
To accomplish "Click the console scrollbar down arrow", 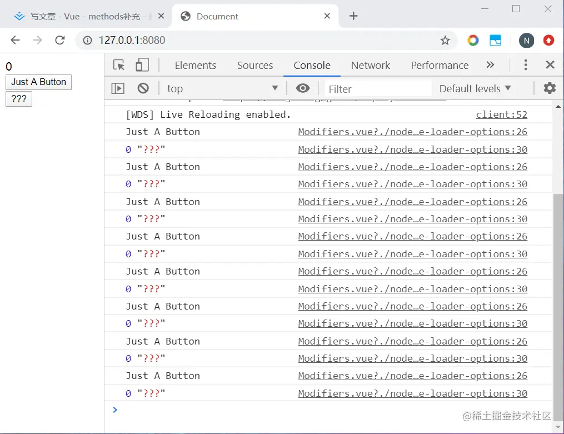I will pyautogui.click(x=558, y=427).
